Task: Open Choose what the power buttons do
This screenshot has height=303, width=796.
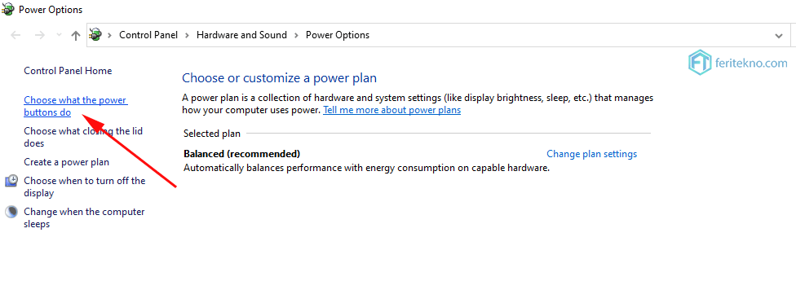Action: [x=76, y=107]
